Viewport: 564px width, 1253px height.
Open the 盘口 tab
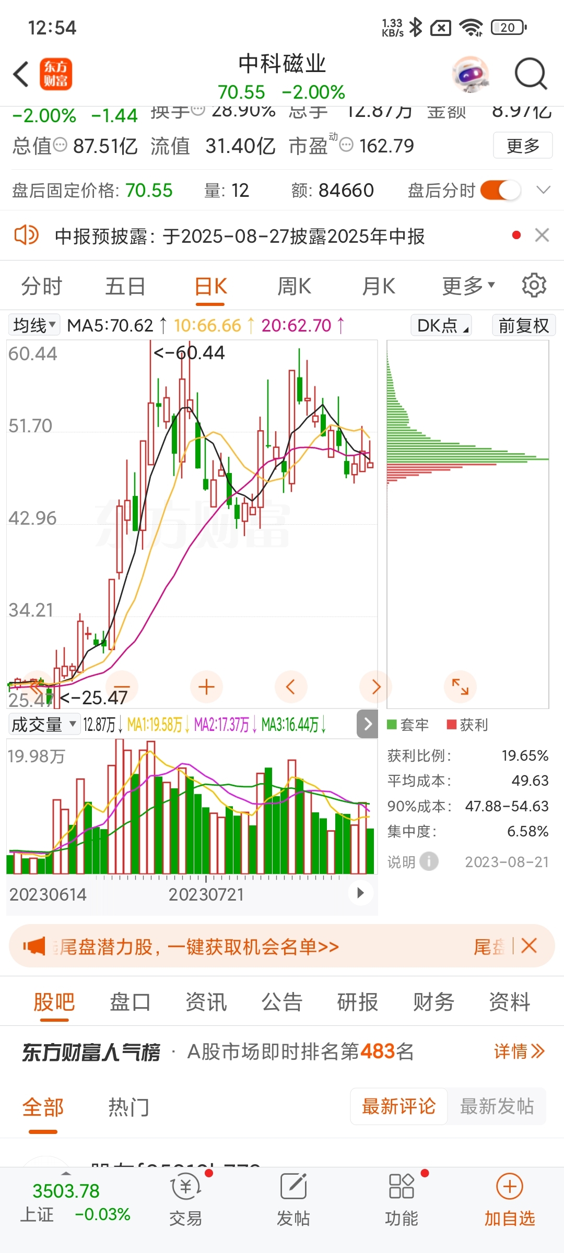pos(130,1001)
